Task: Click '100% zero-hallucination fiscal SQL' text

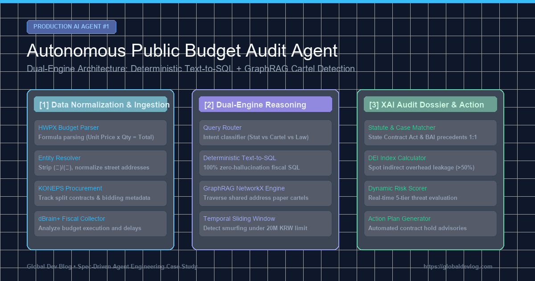Action: click(x=251, y=167)
